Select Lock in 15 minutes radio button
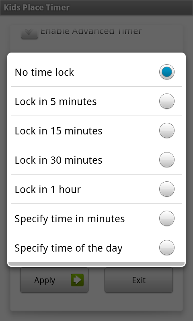The height and width of the screenshot is (321, 193). point(167,130)
